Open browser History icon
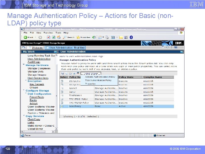 click(x=94, y=37)
